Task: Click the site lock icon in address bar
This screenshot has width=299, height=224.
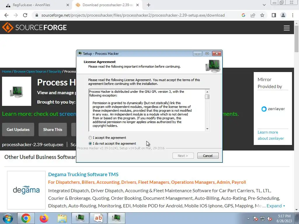Action: click(37, 15)
